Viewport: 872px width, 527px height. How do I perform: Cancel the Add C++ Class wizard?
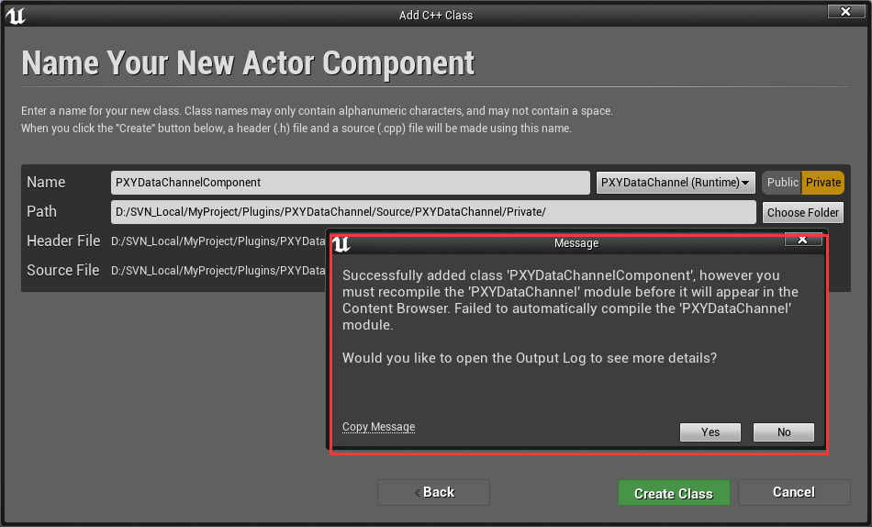(x=794, y=492)
